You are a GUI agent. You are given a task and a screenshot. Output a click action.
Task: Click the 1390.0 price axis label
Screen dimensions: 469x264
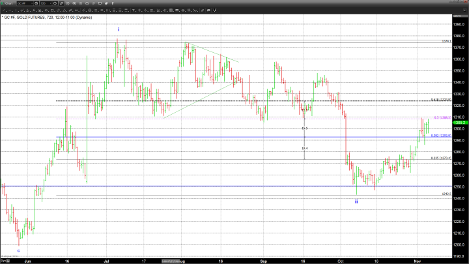459,24
